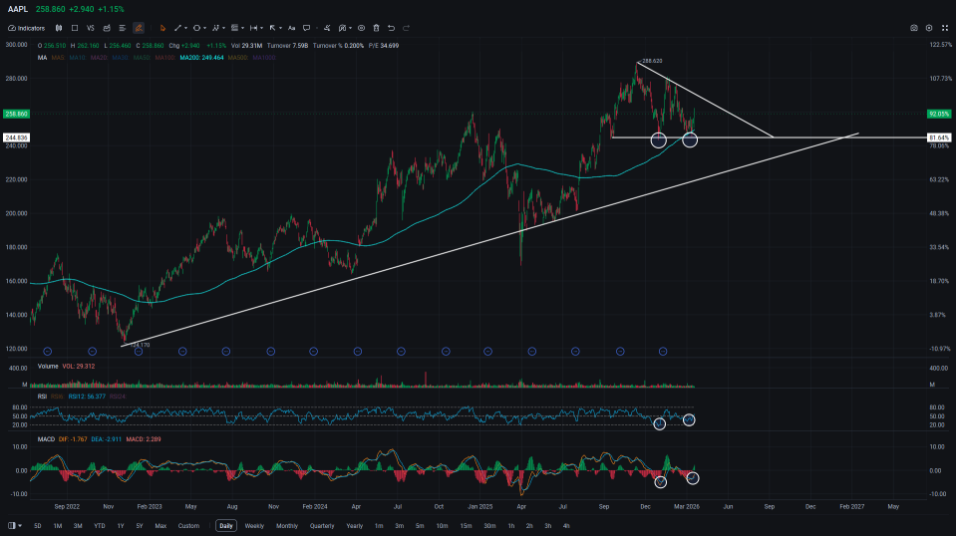Toggle the MA20 moving average line

(99, 57)
